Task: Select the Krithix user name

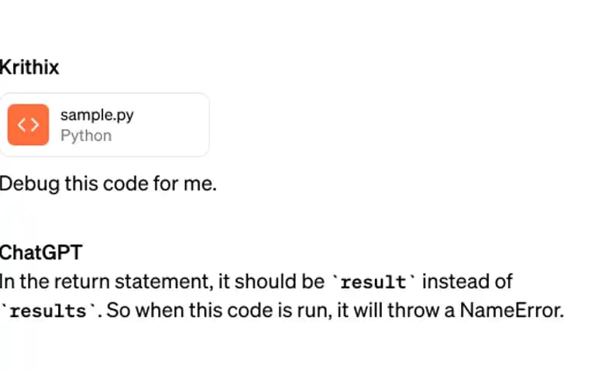Action: 29,67
